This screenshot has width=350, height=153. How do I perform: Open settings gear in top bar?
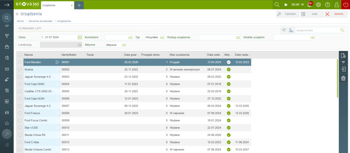[x=318, y=5]
